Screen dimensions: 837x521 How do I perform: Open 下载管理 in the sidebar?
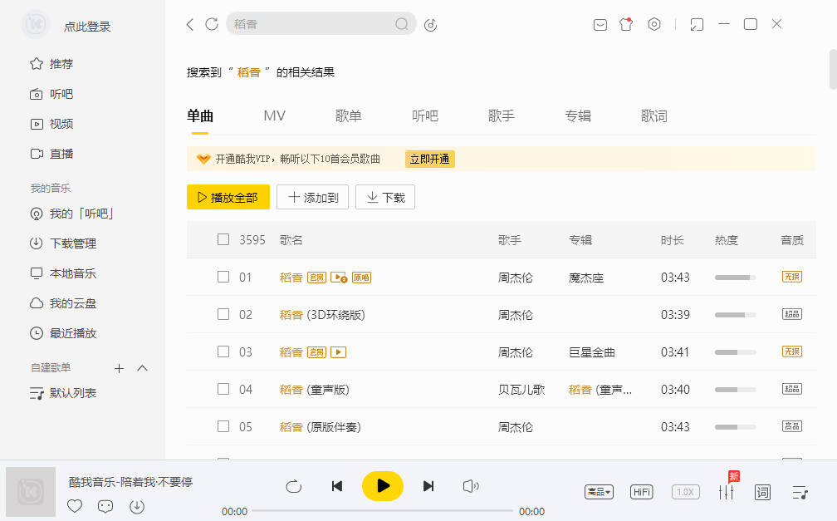tap(63, 243)
